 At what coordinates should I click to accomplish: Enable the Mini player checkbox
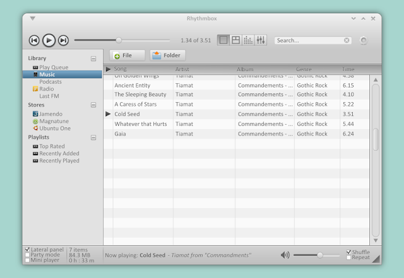(27, 260)
